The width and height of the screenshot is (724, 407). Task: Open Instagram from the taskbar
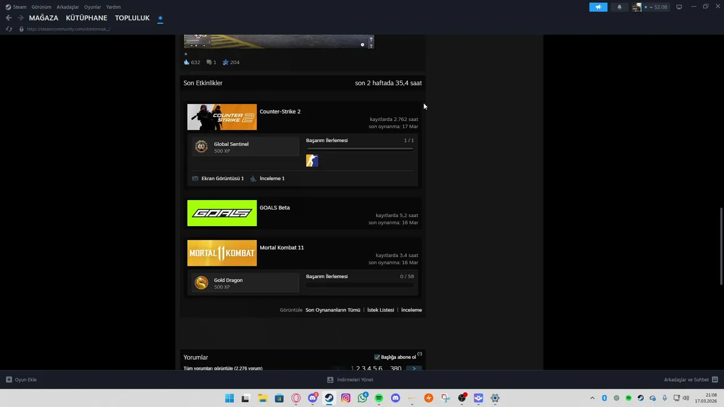click(346, 398)
